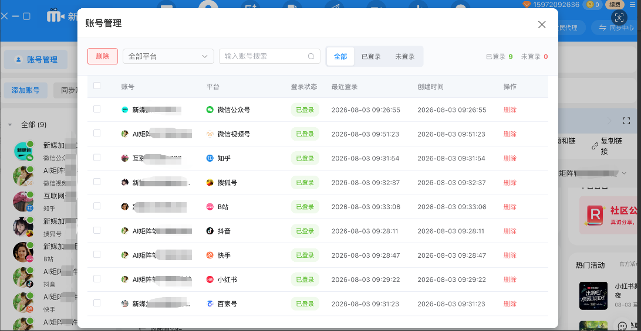The image size is (641, 331).
Task: Select the 知乎 account avatar in background sidebar
Action: 23,202
